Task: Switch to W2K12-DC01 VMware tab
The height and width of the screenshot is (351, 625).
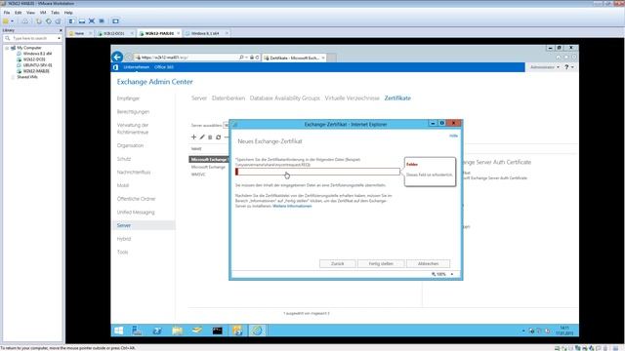Action: (x=114, y=33)
